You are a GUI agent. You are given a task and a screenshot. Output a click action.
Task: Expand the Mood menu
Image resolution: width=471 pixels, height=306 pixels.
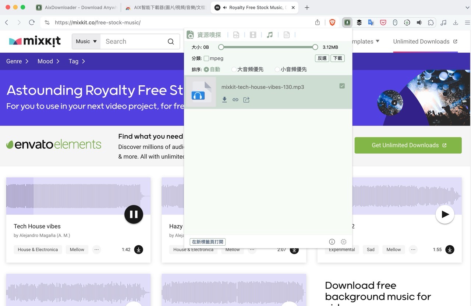point(49,61)
